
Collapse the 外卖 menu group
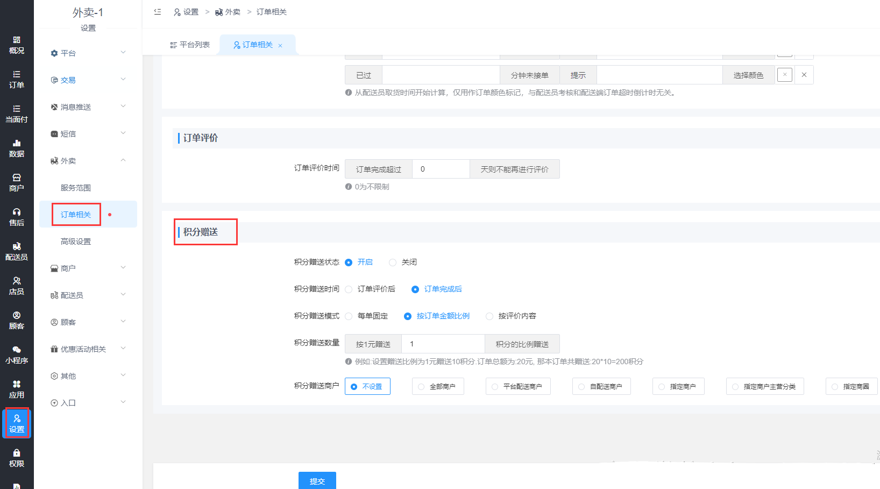point(88,160)
